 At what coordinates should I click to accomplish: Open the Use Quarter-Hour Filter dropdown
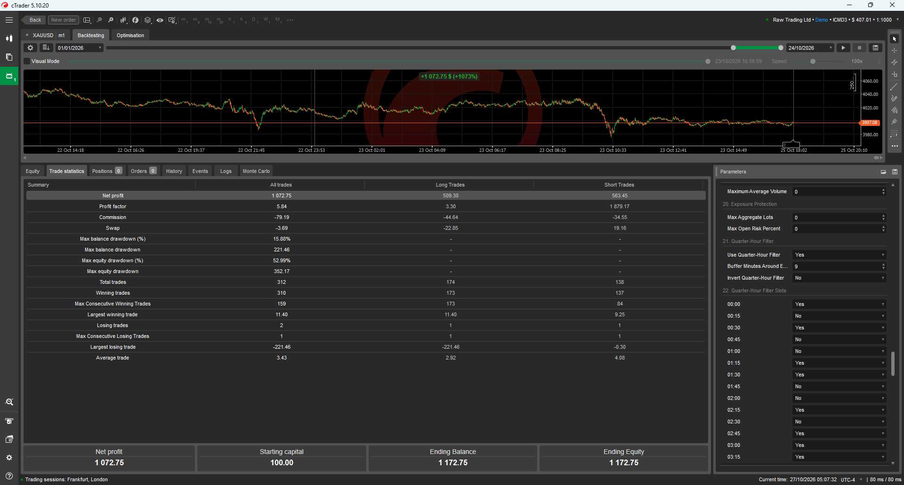point(839,255)
